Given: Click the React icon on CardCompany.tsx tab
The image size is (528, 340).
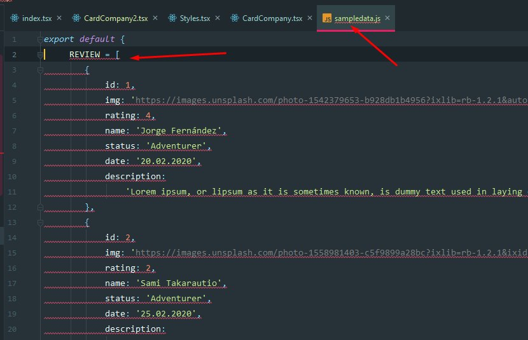Looking at the screenshot, I should point(235,18).
